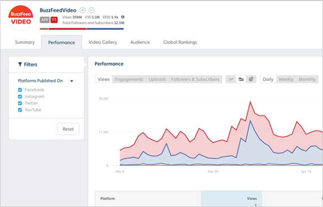Viewport: 323px width, 207px height.
Task: Open the Video Gallery tab
Action: pyautogui.click(x=103, y=42)
